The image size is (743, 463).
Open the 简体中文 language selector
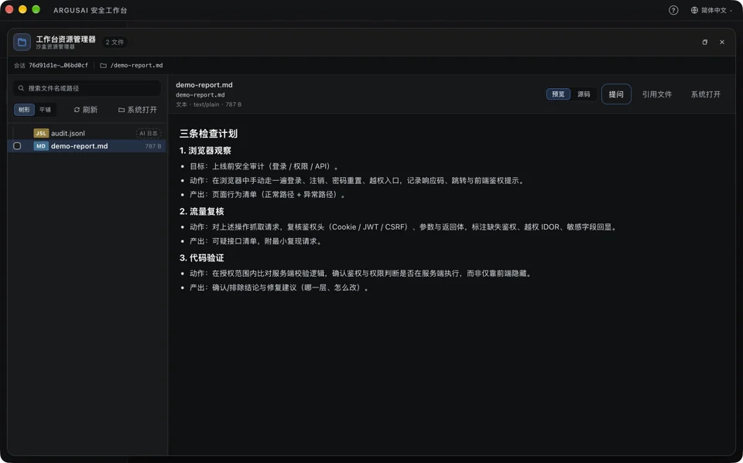pyautogui.click(x=711, y=10)
